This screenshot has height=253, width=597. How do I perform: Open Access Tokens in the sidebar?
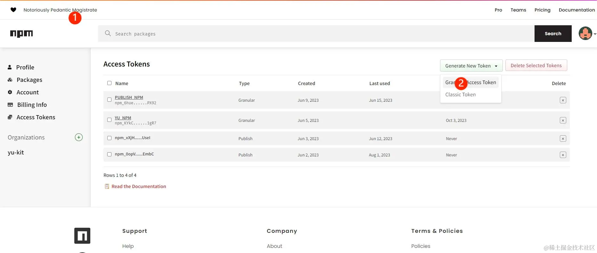pos(36,117)
